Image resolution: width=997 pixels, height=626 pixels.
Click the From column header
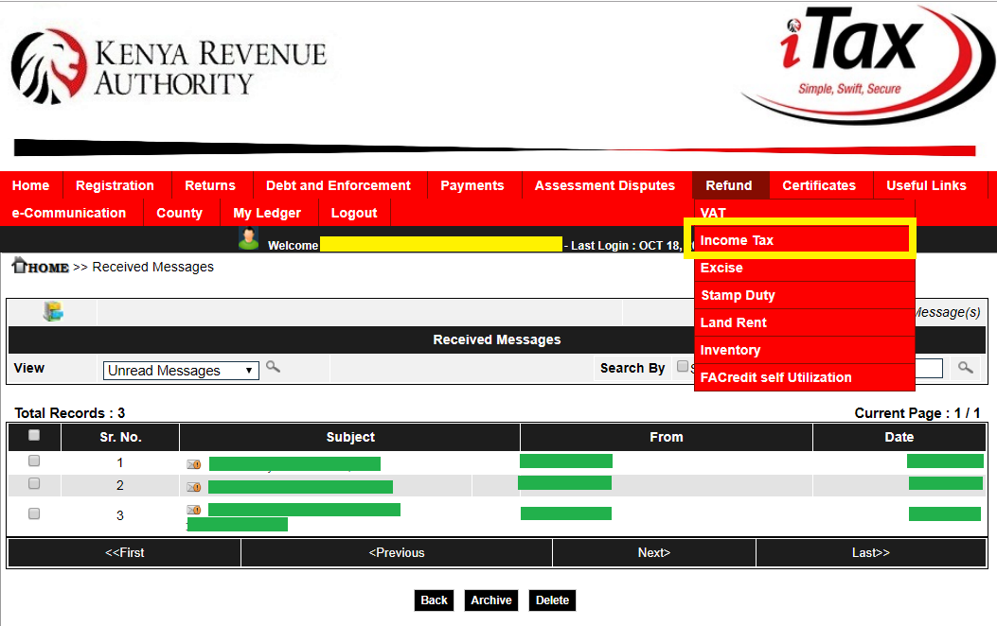pos(667,437)
